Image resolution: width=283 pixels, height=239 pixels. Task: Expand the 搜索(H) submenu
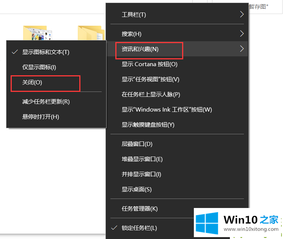(178, 34)
